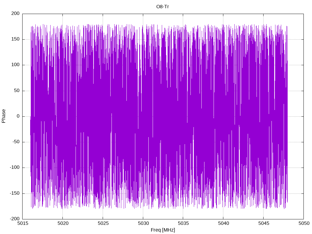Click the 5020 tick label on the x-axis
The image size is (312, 234).
pyautogui.click(x=63, y=223)
